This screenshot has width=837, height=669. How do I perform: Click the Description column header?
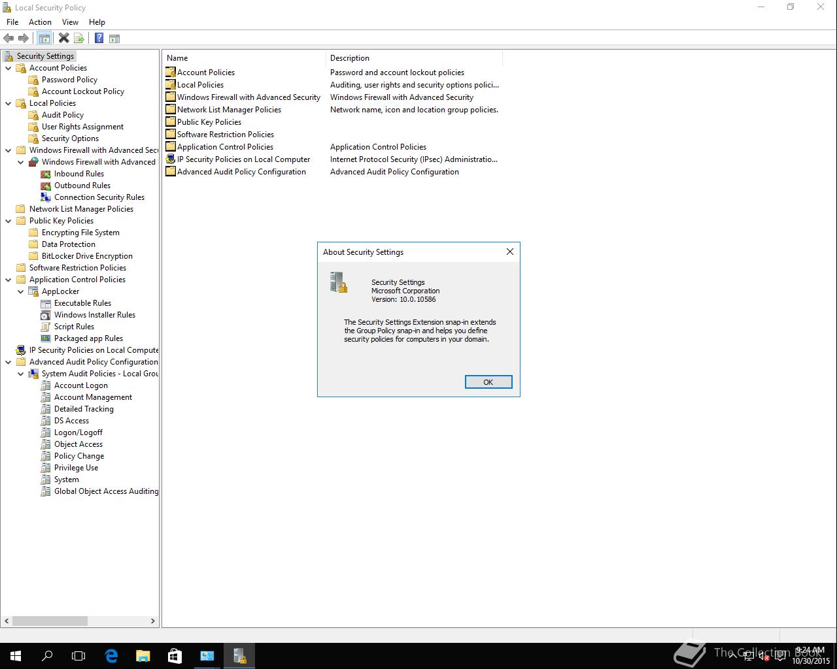pos(414,58)
